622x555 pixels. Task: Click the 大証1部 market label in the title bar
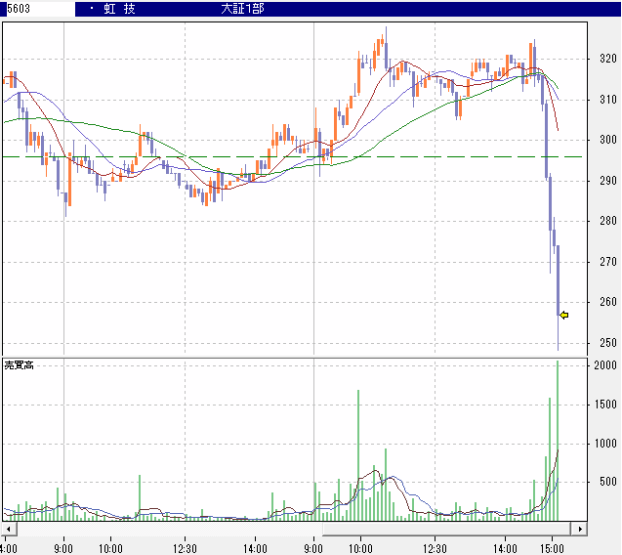click(242, 9)
